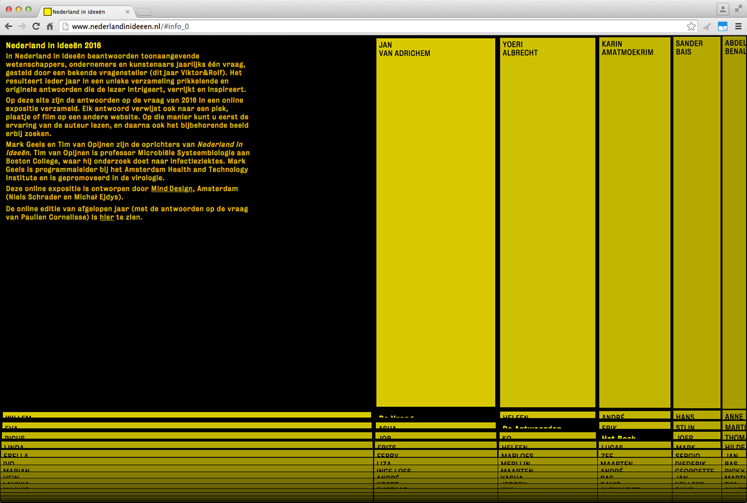Reload the current page
This screenshot has width=747, height=503.
[x=36, y=26]
